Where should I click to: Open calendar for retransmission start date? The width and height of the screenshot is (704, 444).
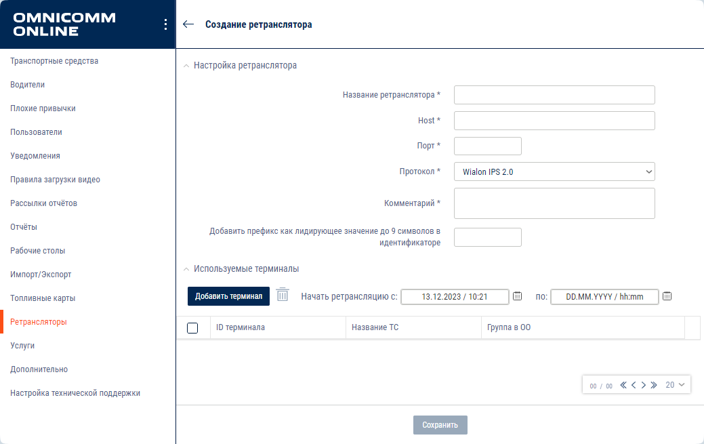[517, 296]
